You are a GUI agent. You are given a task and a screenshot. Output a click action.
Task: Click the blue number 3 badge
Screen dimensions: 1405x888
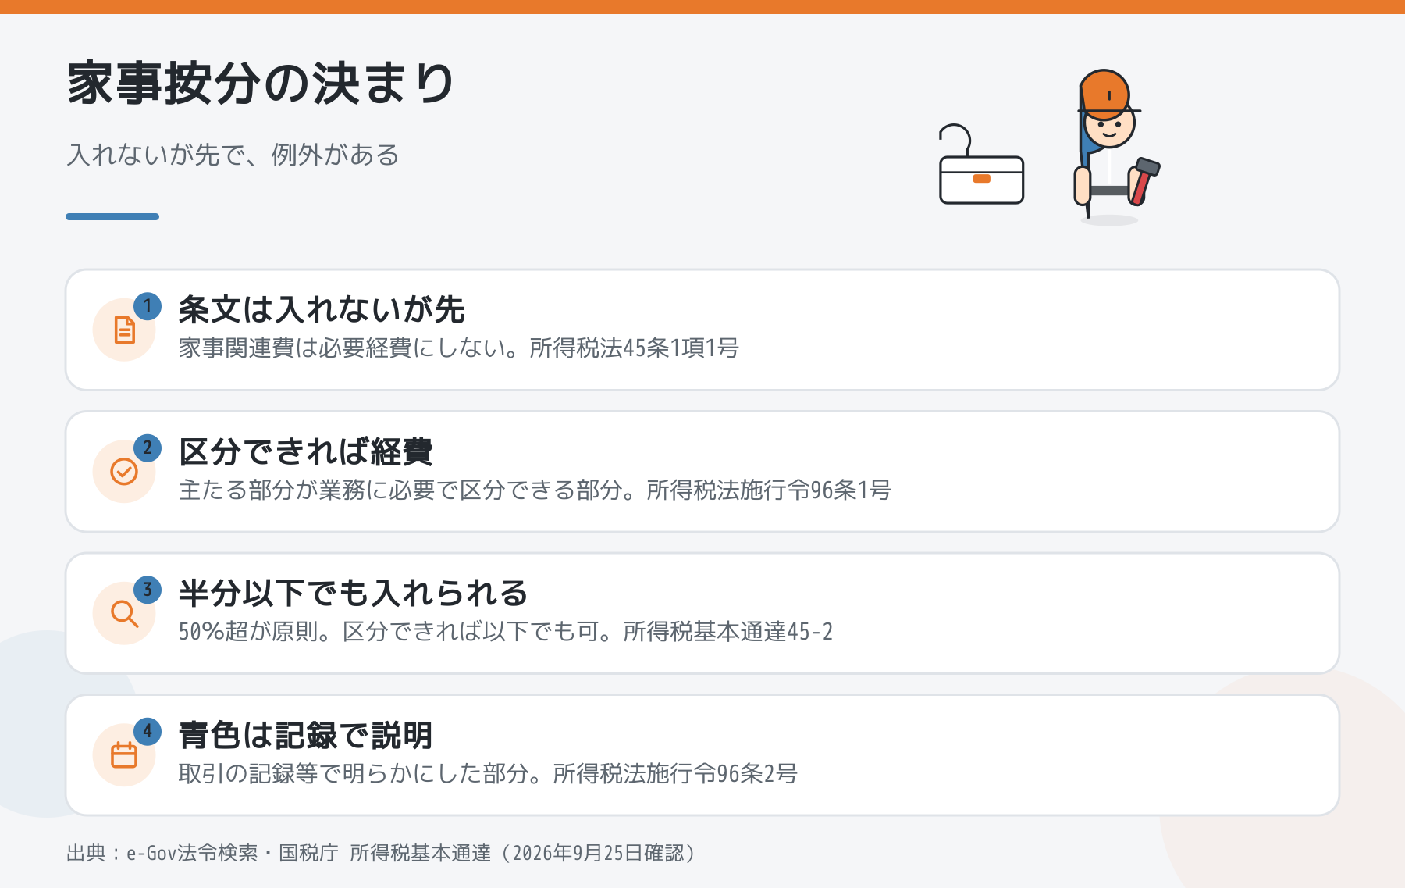tap(148, 590)
